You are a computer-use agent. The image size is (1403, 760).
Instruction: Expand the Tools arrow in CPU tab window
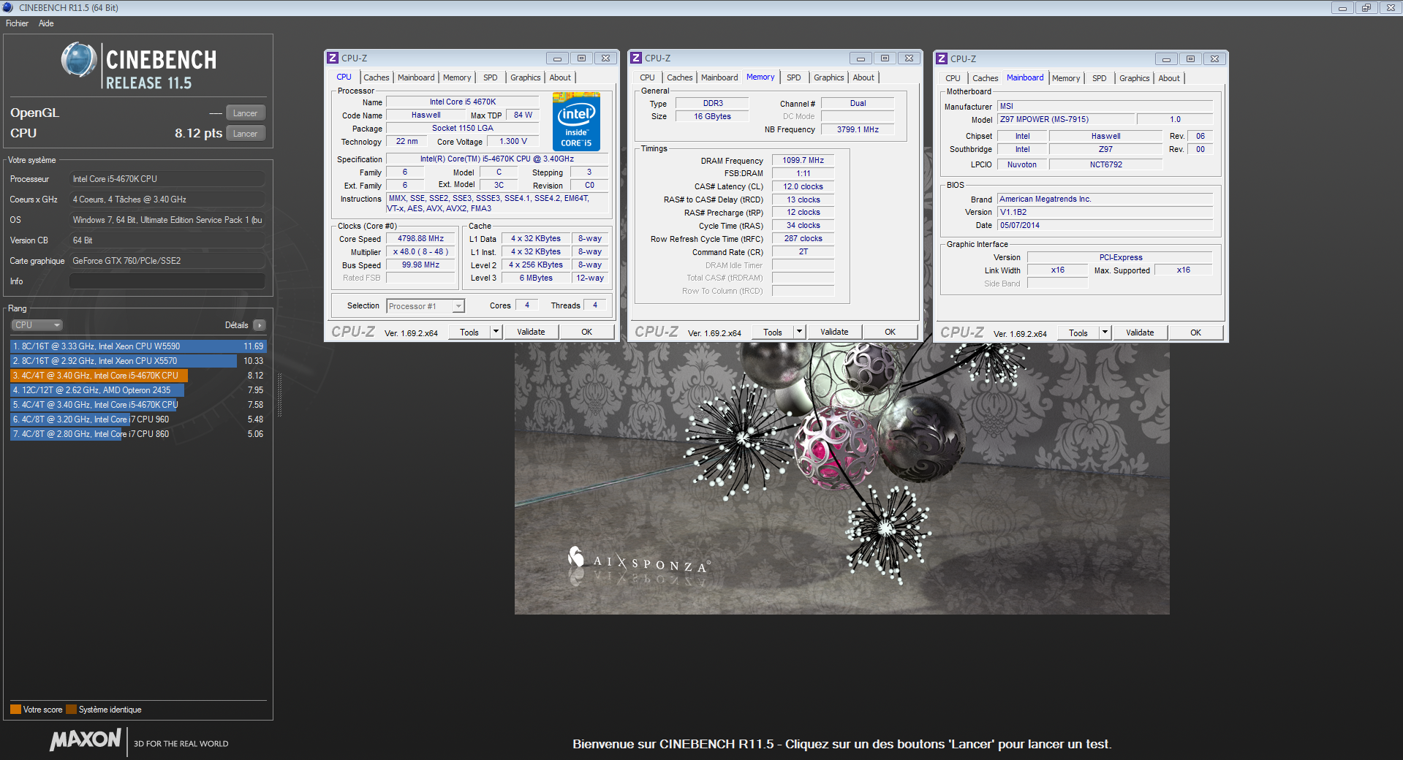(x=496, y=332)
